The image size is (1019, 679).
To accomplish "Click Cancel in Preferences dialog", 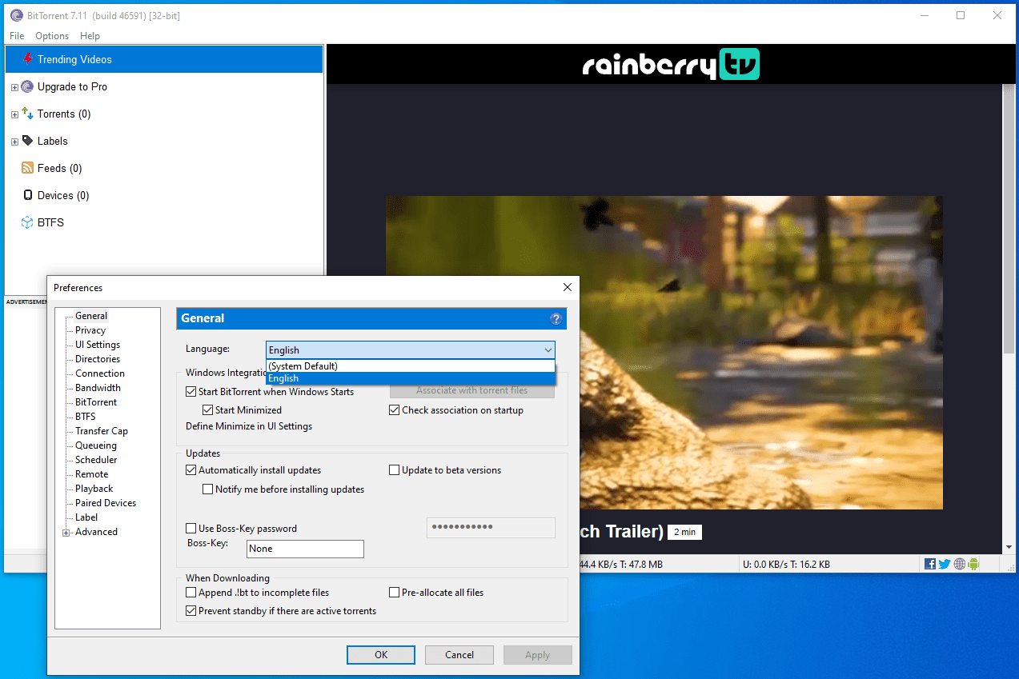I will (459, 655).
